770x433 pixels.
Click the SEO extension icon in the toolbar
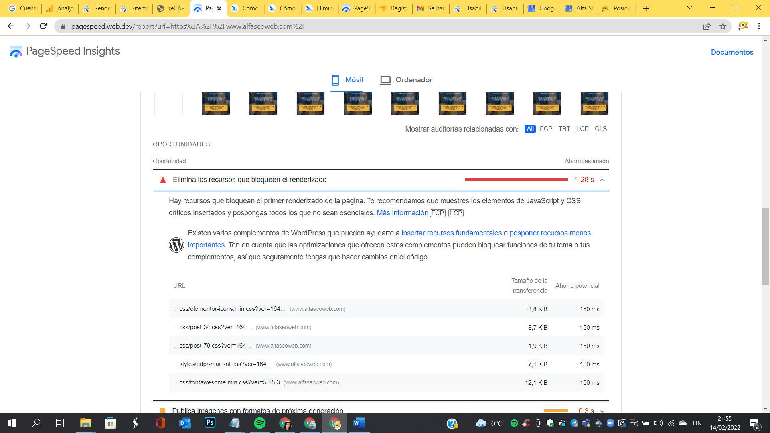click(743, 26)
